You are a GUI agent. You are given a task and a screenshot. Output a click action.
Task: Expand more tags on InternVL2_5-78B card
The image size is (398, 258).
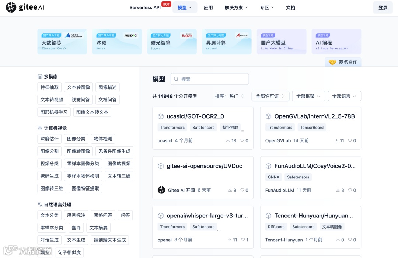coord(328,130)
